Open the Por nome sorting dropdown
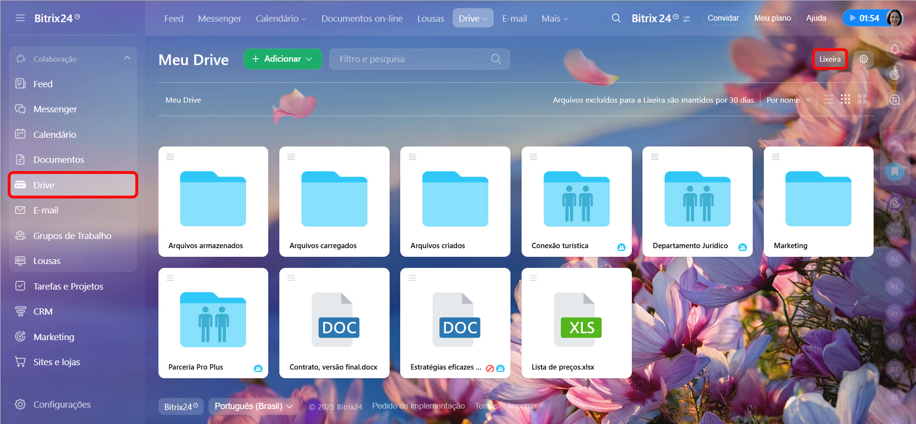 [788, 100]
